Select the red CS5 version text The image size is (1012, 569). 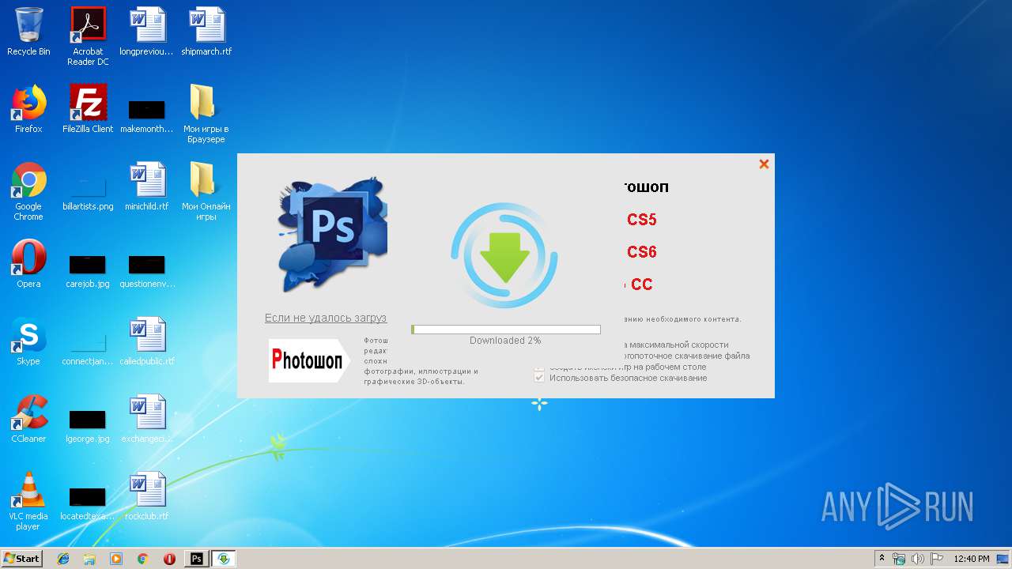(642, 220)
